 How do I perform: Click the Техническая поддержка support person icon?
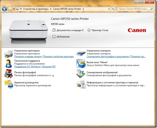coord(9,64)
